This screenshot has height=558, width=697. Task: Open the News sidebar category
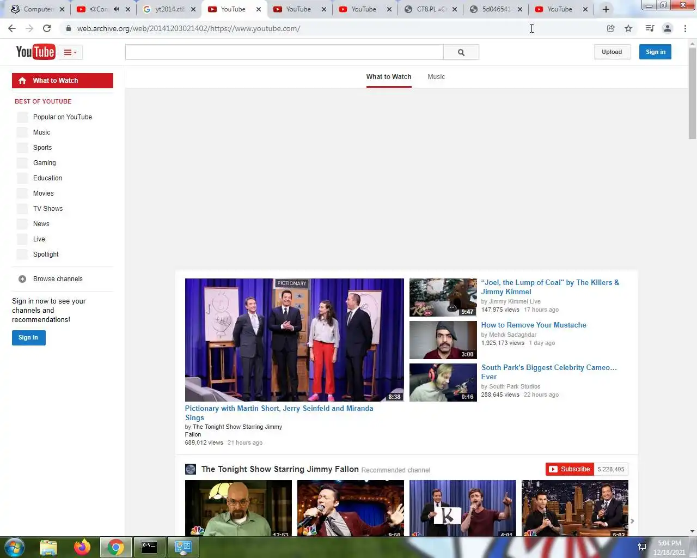pos(41,224)
